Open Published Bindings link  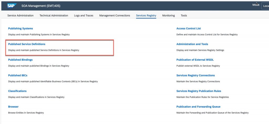click(20, 60)
